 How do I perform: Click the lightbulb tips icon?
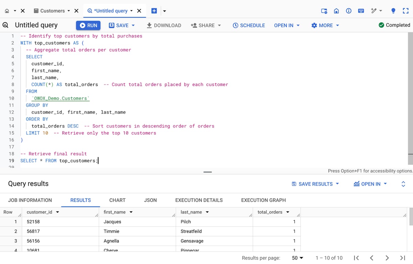[393, 11]
